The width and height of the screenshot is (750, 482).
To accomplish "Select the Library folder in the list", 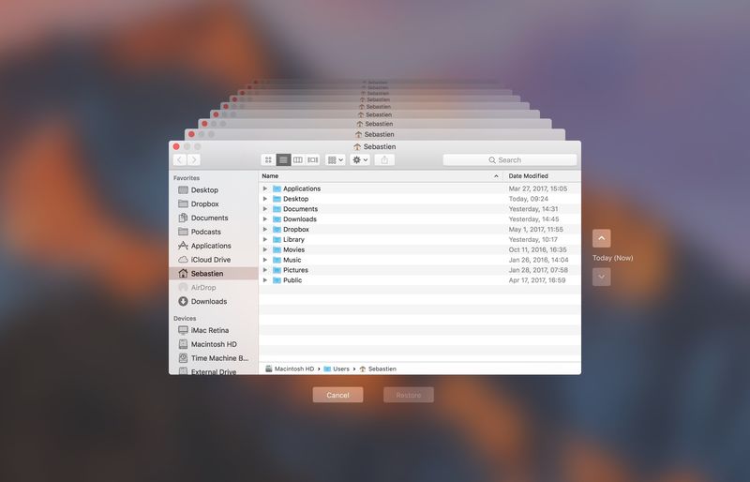I will point(420,239).
